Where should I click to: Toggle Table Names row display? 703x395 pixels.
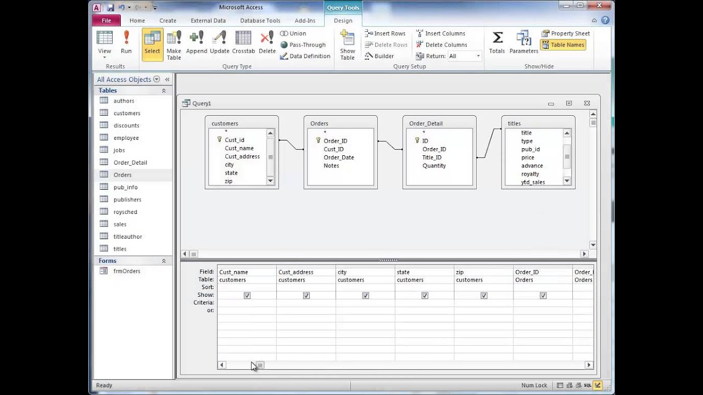(x=563, y=45)
